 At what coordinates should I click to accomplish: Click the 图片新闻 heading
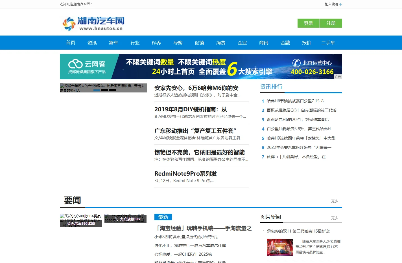tap(270, 217)
